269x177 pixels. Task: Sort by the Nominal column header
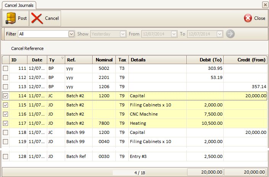[104, 60]
